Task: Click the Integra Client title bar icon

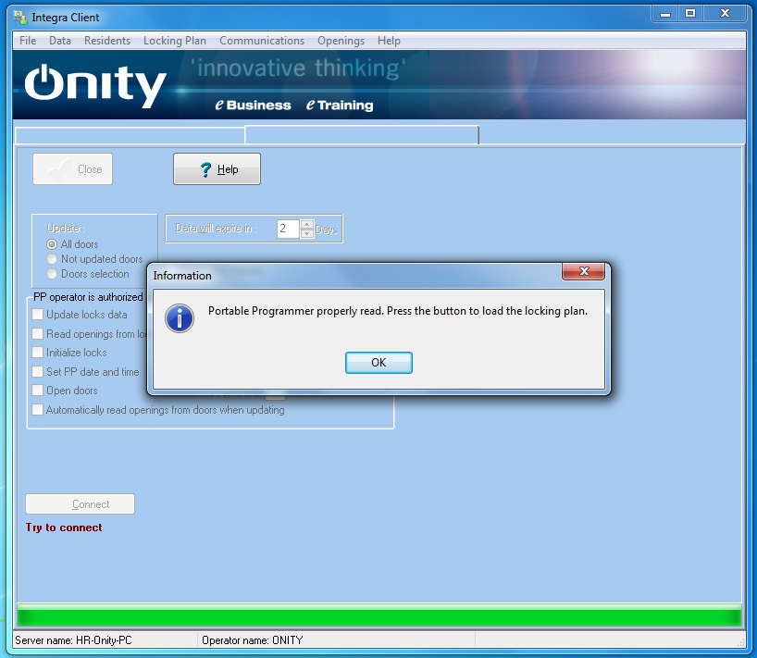Action: click(x=19, y=17)
